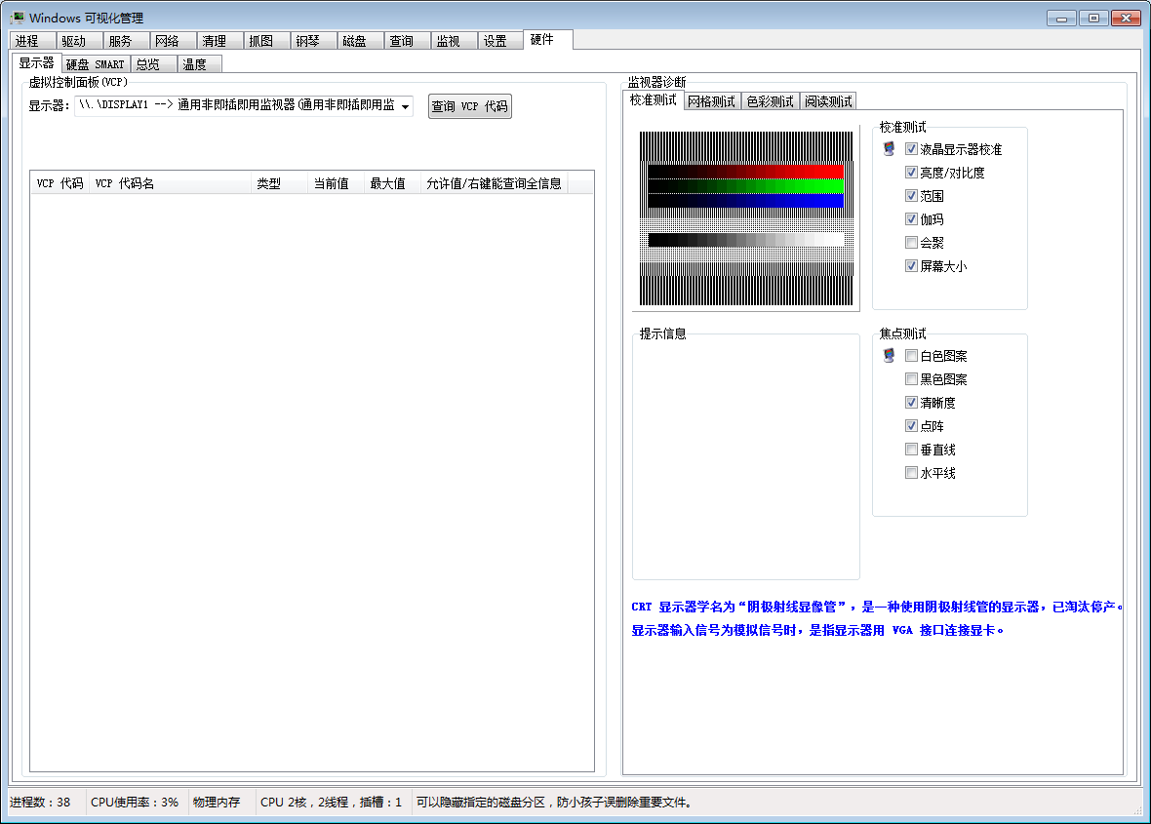Viewport: 1151px width, 824px height.
Task: Check the 水平线 focus test option
Action: tap(911, 473)
